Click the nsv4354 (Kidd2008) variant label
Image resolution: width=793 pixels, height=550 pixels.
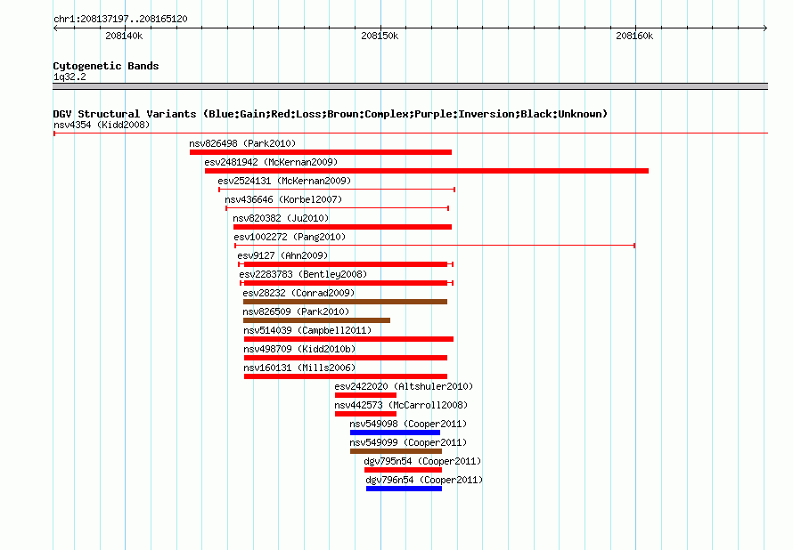click(x=102, y=125)
